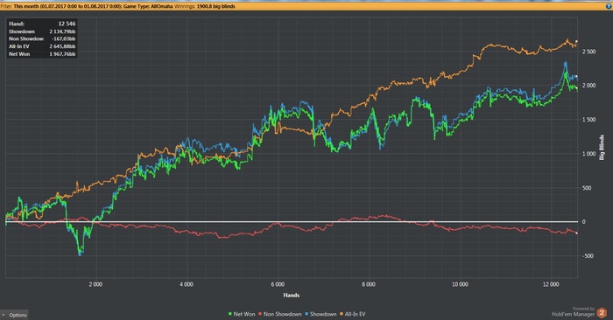Click the orange All-In EV line end marker
613x320 pixels.
(x=576, y=41)
